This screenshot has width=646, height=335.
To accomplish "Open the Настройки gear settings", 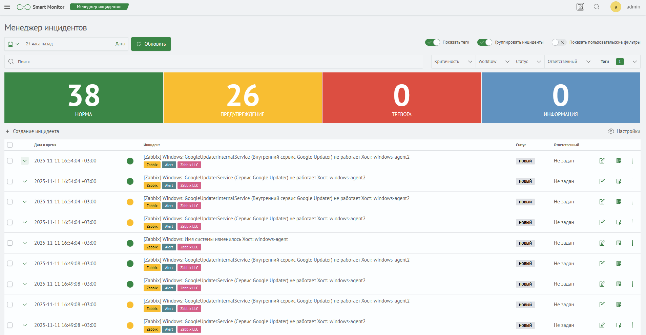I will 624,131.
